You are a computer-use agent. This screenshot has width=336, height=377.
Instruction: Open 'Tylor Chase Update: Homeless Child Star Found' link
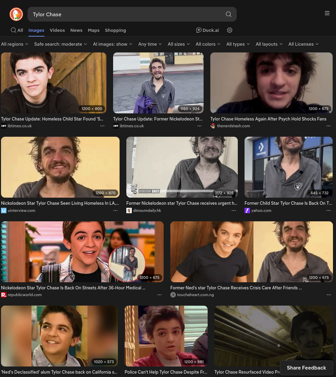(52, 119)
